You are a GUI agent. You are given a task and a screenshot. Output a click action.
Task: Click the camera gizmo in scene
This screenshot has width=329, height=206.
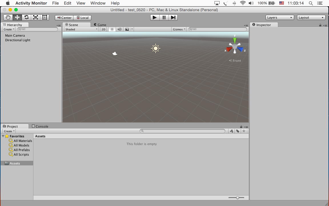115,54
